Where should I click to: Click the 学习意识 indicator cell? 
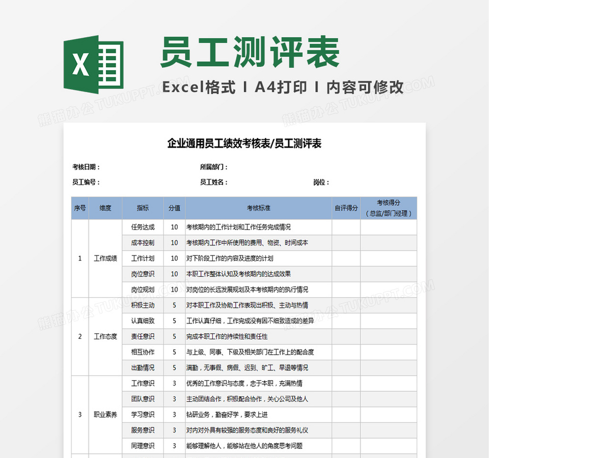143,415
